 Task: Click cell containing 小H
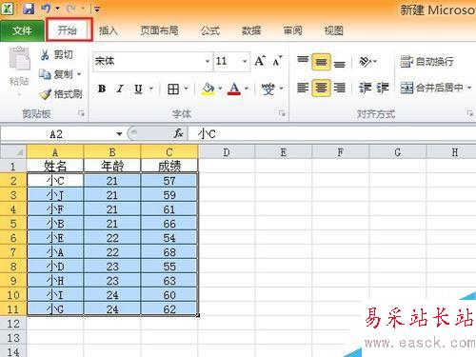tap(55, 281)
